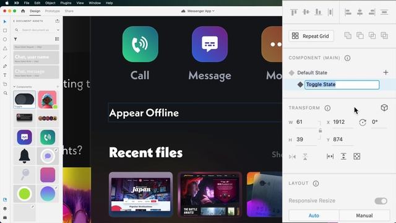Viewport: 396px width, 223px height.
Task: Select the Line tool
Action: click(x=5, y=57)
